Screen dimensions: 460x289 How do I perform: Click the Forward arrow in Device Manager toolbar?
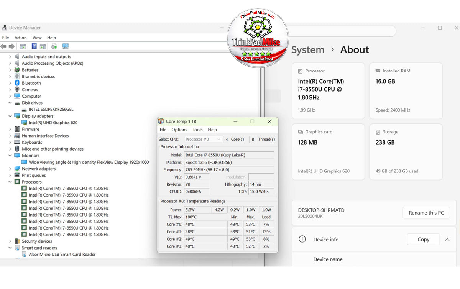click(x=11, y=46)
